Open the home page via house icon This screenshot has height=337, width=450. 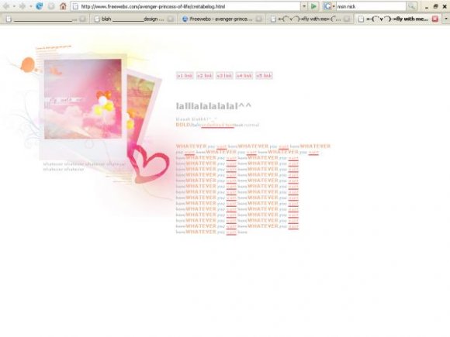pos(63,6)
